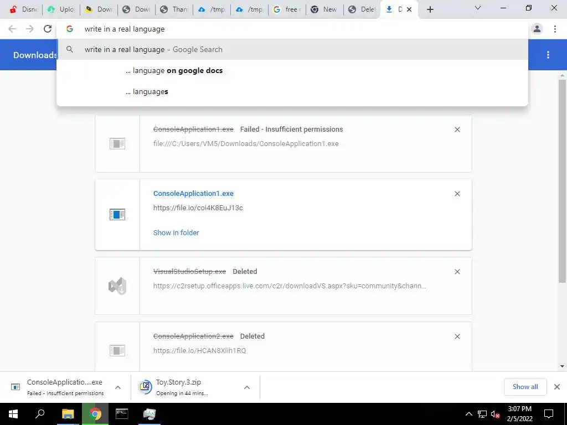The width and height of the screenshot is (567, 425).
Task: Switch to the Disney tab
Action: pos(23,10)
